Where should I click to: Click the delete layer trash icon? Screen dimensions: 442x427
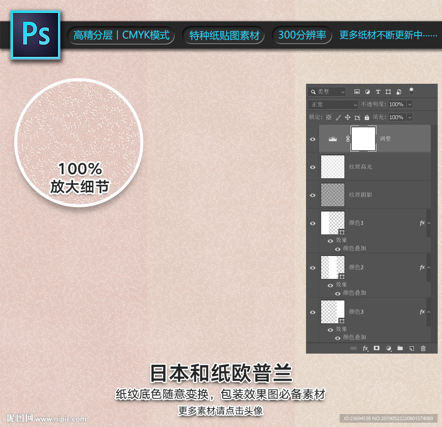pos(423,348)
